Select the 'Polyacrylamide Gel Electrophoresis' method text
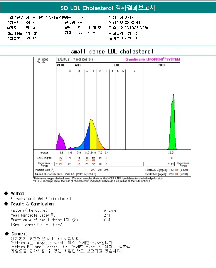 42,199
